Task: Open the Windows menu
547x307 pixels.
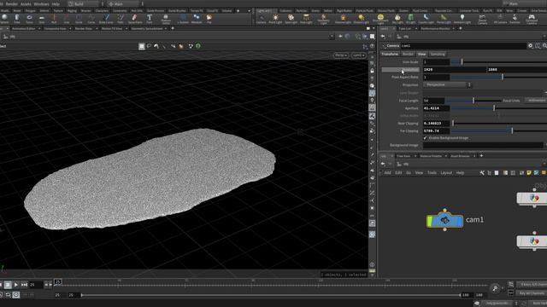Action: click(41, 3)
